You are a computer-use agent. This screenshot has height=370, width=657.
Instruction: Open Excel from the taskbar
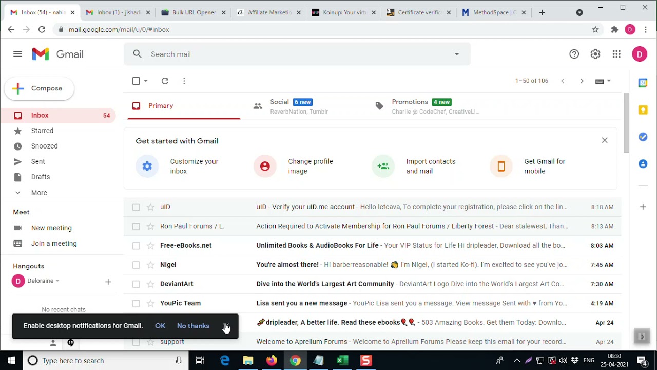(342, 361)
